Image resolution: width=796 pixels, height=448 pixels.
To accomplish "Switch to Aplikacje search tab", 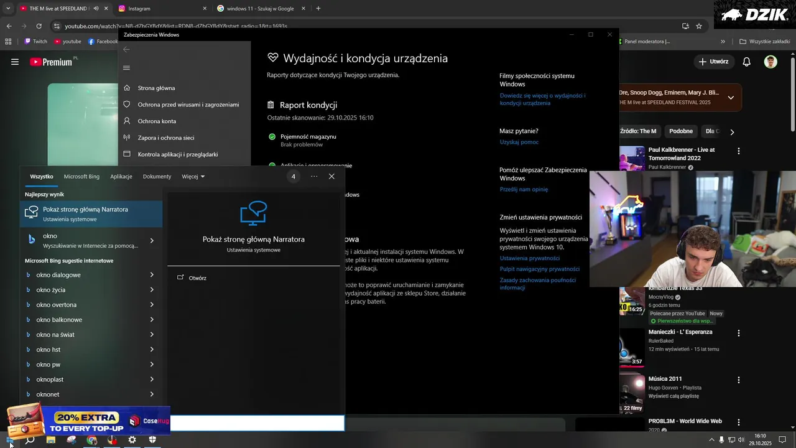I will (121, 177).
